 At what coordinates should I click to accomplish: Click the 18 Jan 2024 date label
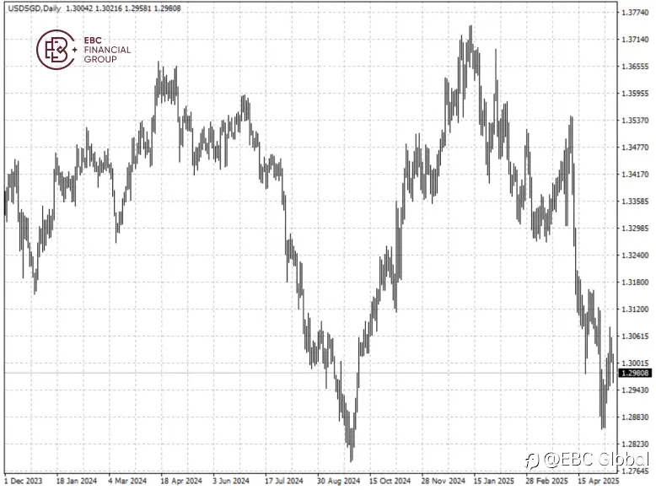76,481
